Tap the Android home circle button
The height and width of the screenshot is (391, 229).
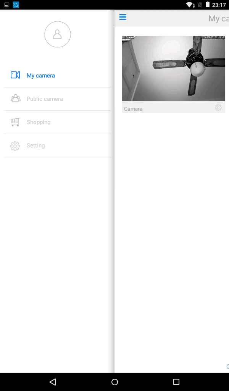coord(114,382)
